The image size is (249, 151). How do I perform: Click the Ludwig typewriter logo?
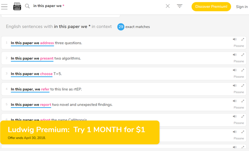17,6
